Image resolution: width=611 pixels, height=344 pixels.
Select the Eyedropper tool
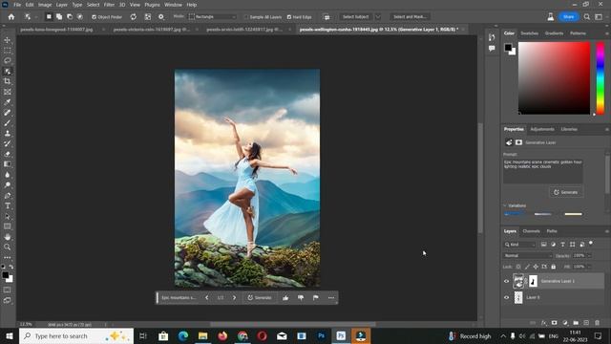pos(8,102)
